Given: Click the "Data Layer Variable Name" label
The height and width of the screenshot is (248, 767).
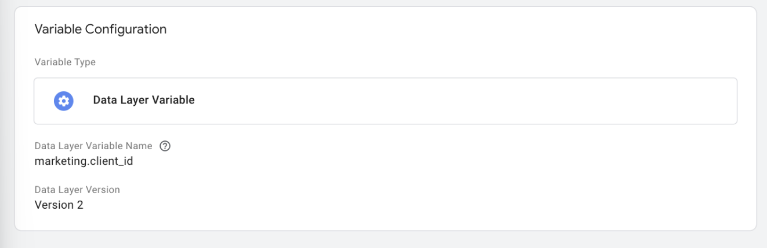Looking at the screenshot, I should [x=93, y=146].
